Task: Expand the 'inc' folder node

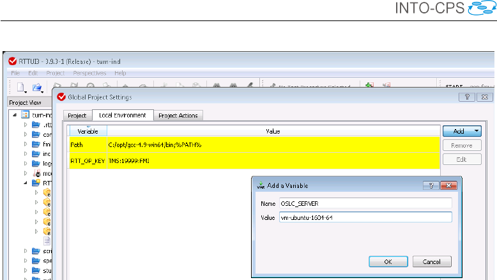Action: point(26,154)
